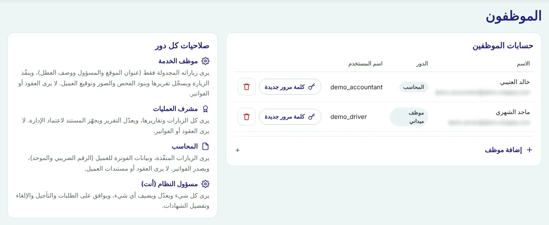Click the plus icon beside إضافة موظف label
Image resolution: width=549 pixels, height=225 pixels.
click(529, 150)
